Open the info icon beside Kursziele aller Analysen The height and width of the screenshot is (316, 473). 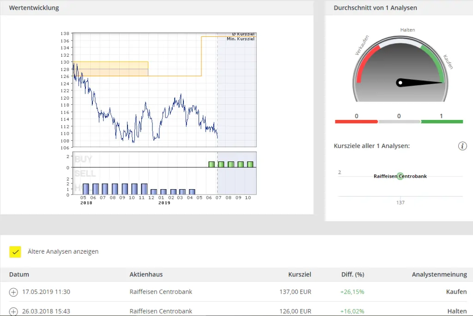(x=462, y=146)
